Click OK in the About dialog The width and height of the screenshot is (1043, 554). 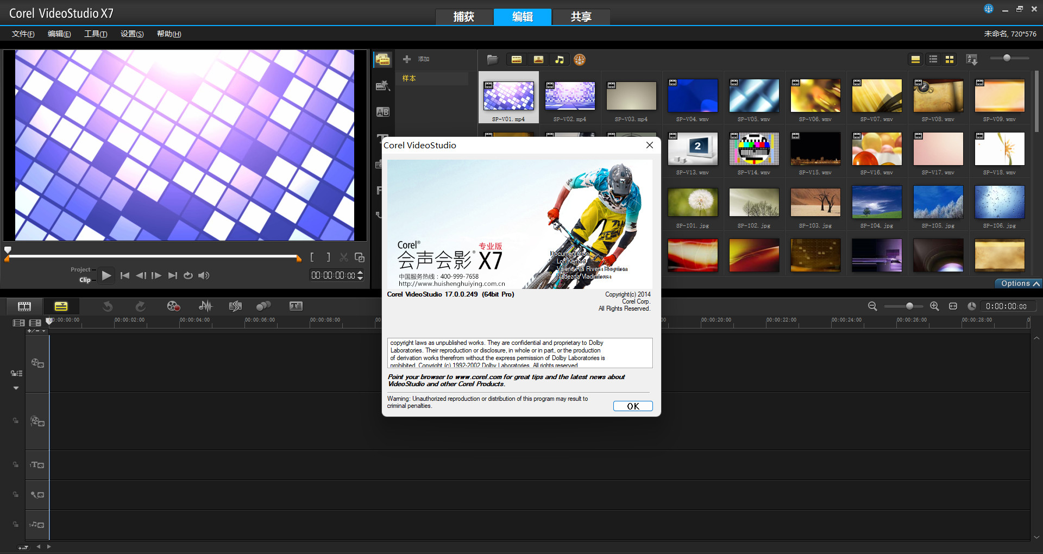point(633,406)
